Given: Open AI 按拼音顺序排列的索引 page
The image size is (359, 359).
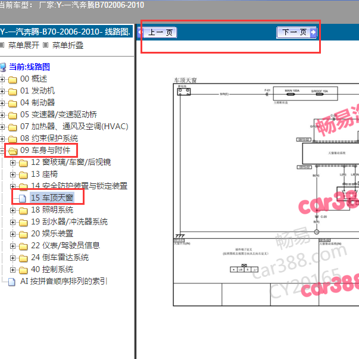Looking at the screenshot, I should tap(64, 281).
